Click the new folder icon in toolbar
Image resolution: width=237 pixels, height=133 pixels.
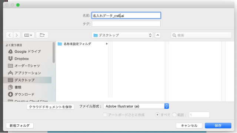coord(42,35)
